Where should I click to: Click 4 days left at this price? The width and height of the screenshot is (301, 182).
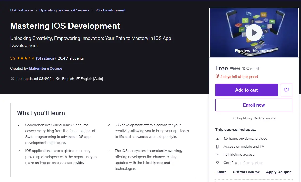(x=239, y=77)
